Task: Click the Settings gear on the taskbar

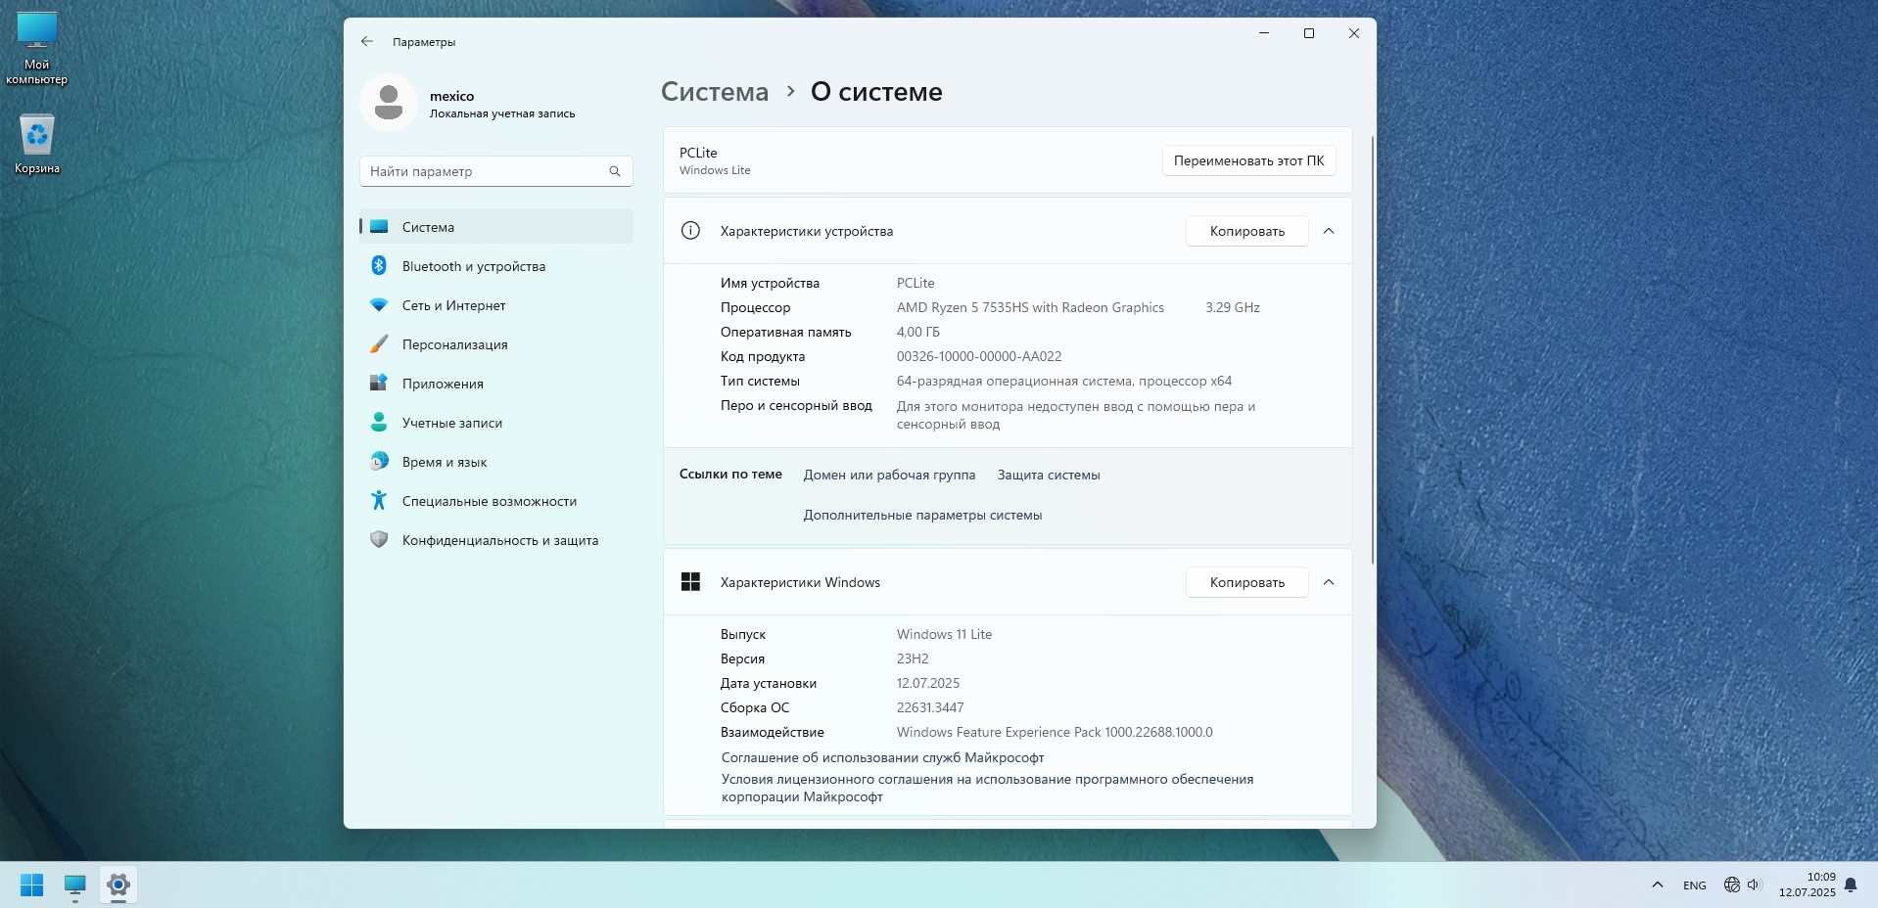Action: (118, 885)
